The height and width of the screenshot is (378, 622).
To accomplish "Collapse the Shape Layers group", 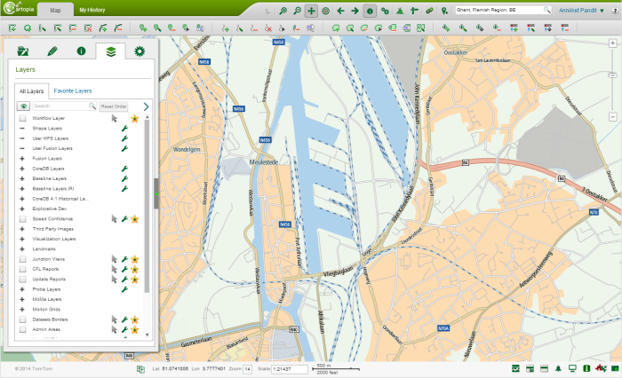I will tap(22, 129).
